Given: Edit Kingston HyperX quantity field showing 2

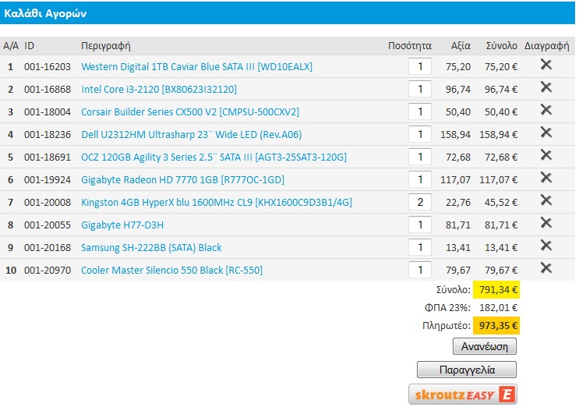Looking at the screenshot, I should point(420,202).
